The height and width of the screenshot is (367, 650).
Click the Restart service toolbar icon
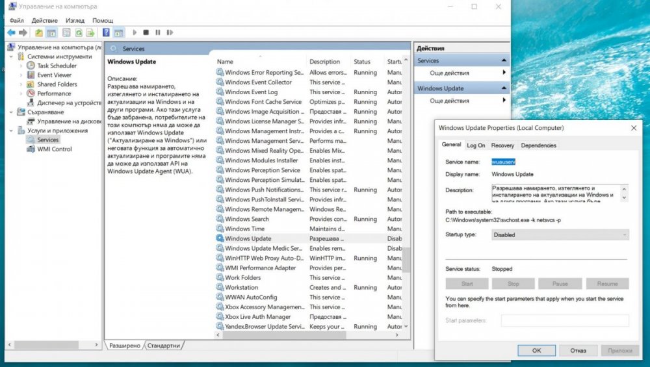[170, 32]
